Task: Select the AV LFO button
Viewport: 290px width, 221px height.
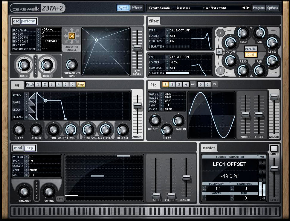Action: coord(193,84)
